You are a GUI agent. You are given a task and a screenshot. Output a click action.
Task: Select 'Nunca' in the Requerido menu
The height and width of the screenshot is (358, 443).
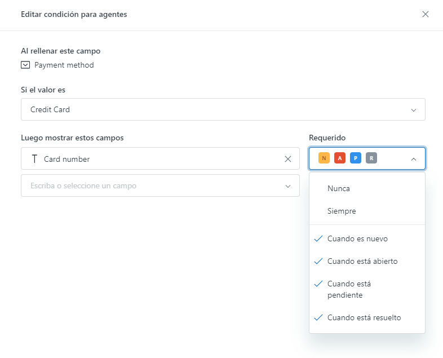[339, 188]
